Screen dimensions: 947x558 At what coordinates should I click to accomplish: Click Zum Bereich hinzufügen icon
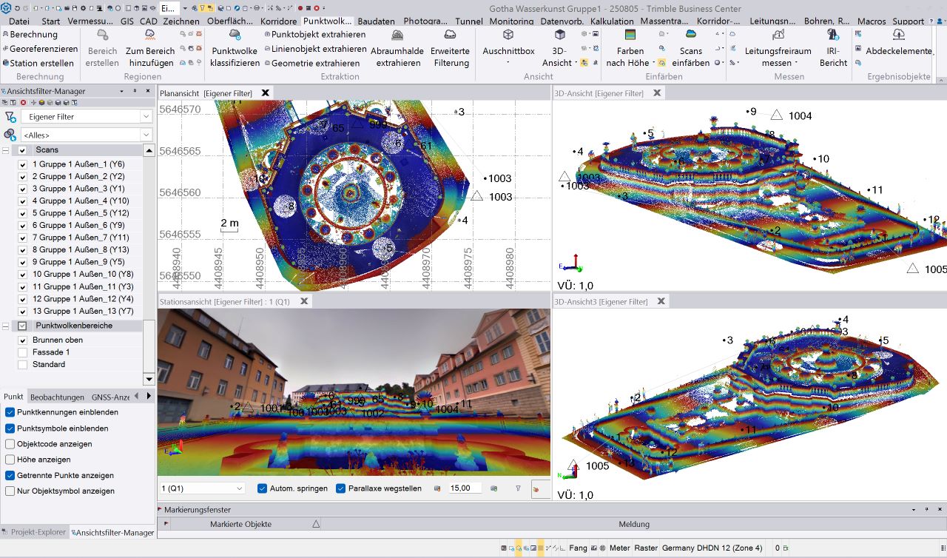click(150, 36)
